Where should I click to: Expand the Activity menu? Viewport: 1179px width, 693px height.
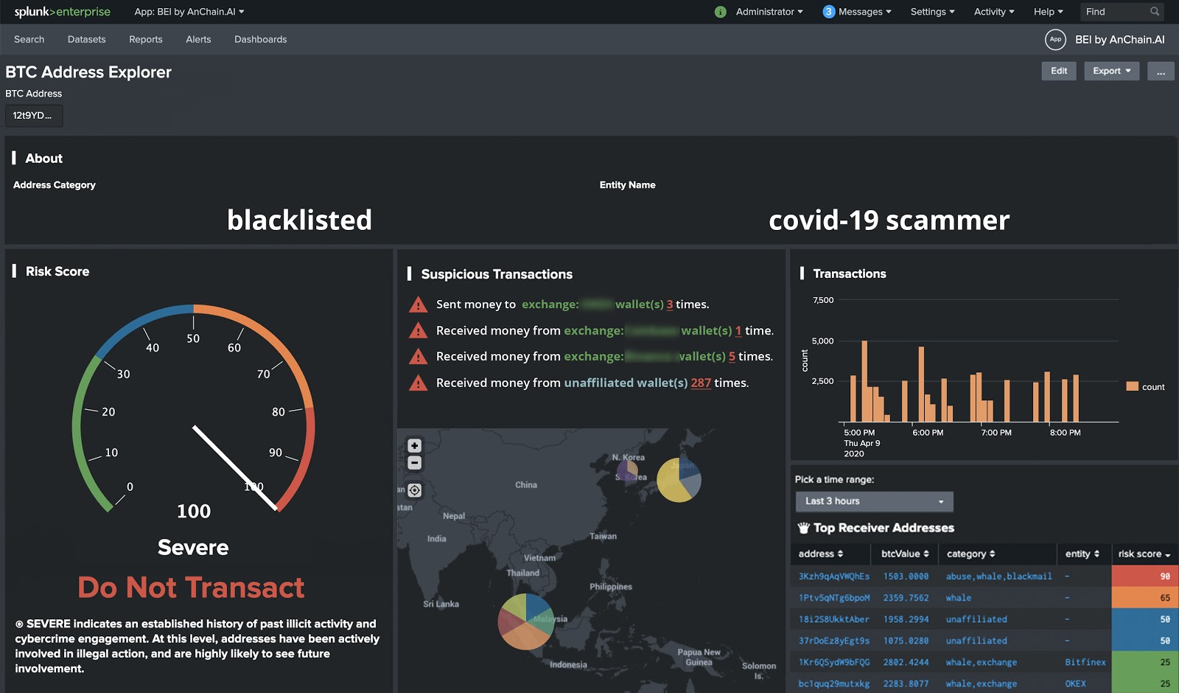pos(994,12)
